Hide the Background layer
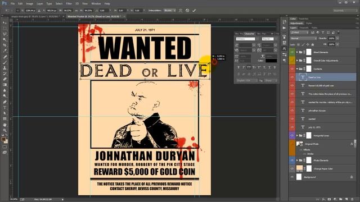Image resolution: width=360 pixels, height=202 pixels. (x=292, y=177)
